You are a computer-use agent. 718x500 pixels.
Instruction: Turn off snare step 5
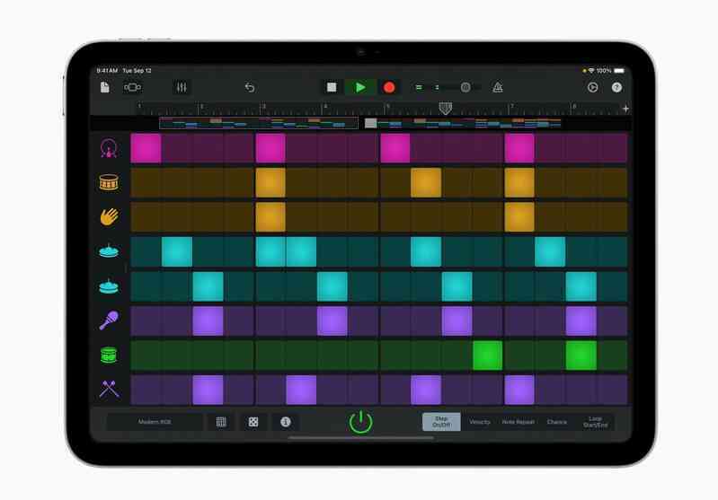tap(270, 182)
